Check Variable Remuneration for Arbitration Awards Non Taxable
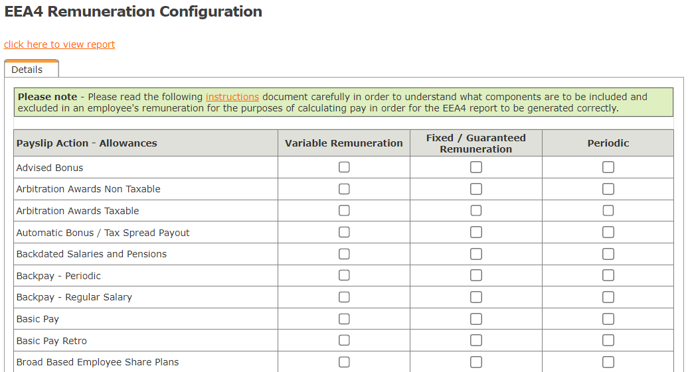 (x=344, y=189)
